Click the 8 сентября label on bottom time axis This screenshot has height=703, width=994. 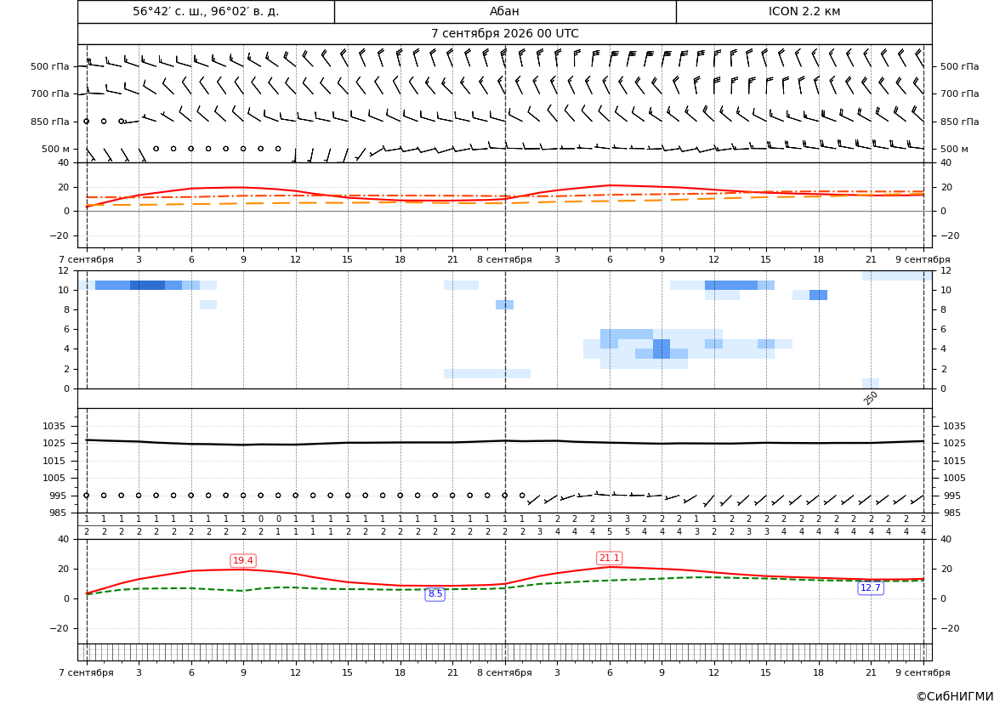[504, 672]
